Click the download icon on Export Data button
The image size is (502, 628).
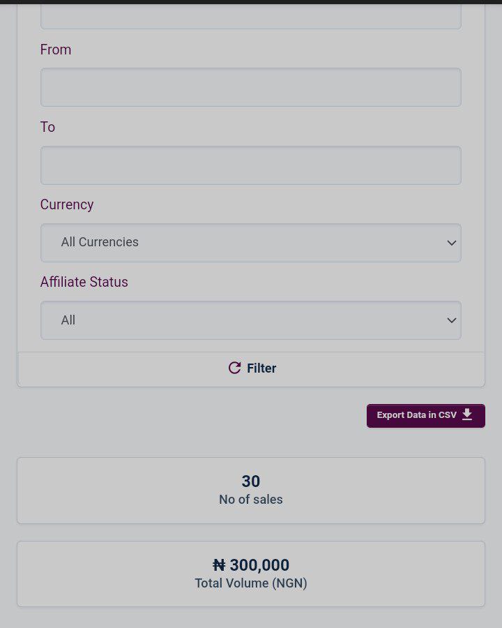coord(467,414)
